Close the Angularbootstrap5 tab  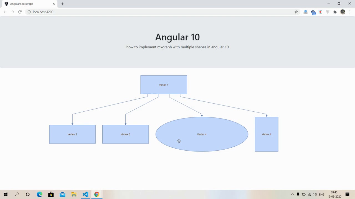[54, 4]
